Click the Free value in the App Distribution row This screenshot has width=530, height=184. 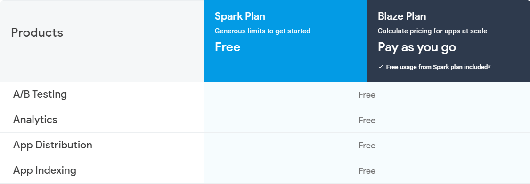click(367, 146)
